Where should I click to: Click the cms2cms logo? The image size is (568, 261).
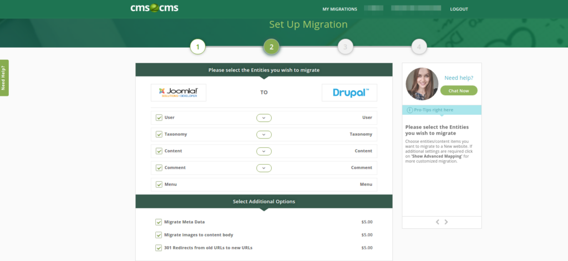click(x=154, y=8)
